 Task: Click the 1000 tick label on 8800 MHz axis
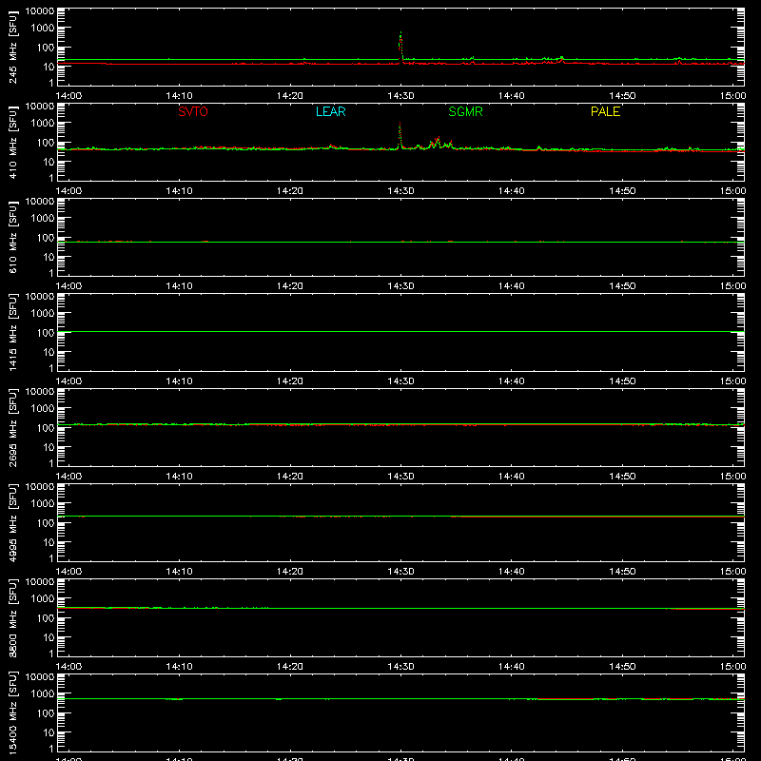click(x=43, y=599)
